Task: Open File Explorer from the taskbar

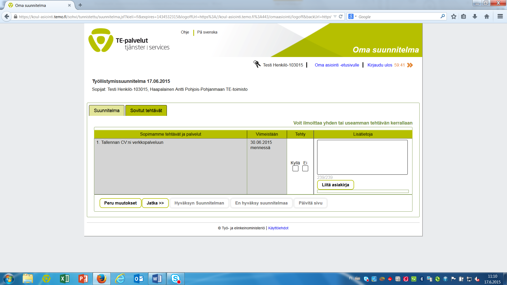Action: click(28, 279)
